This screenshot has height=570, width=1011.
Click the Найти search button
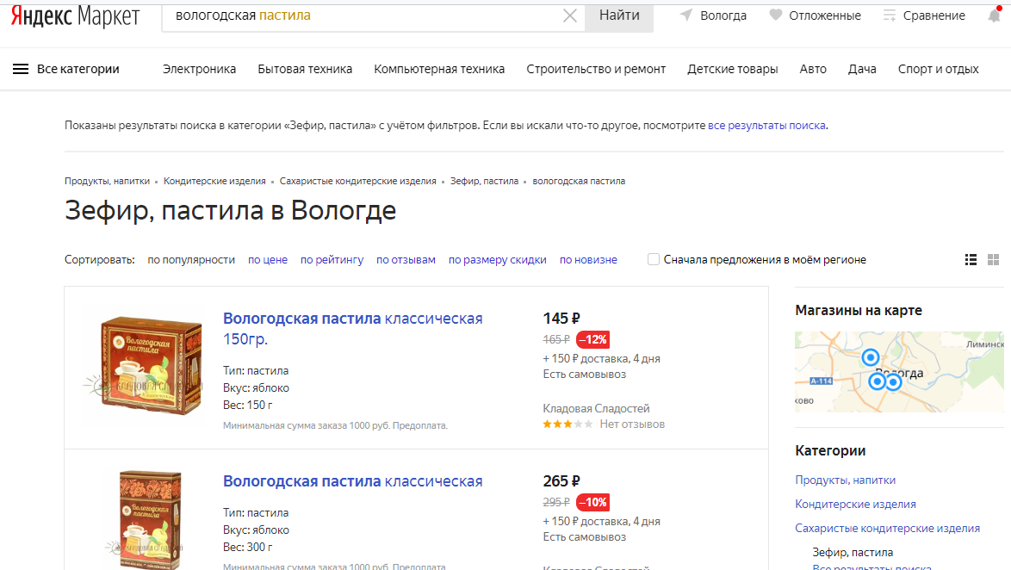619,16
